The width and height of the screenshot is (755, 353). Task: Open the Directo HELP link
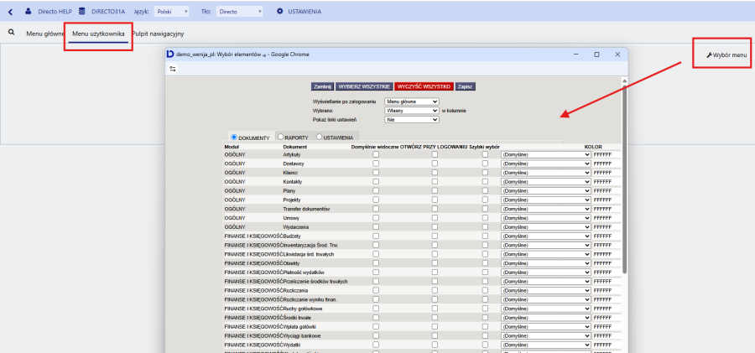(55, 12)
